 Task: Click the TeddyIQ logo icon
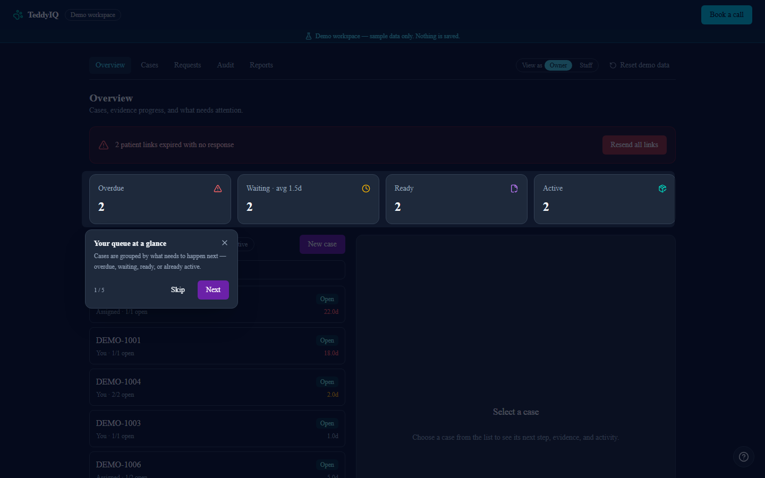(x=18, y=15)
